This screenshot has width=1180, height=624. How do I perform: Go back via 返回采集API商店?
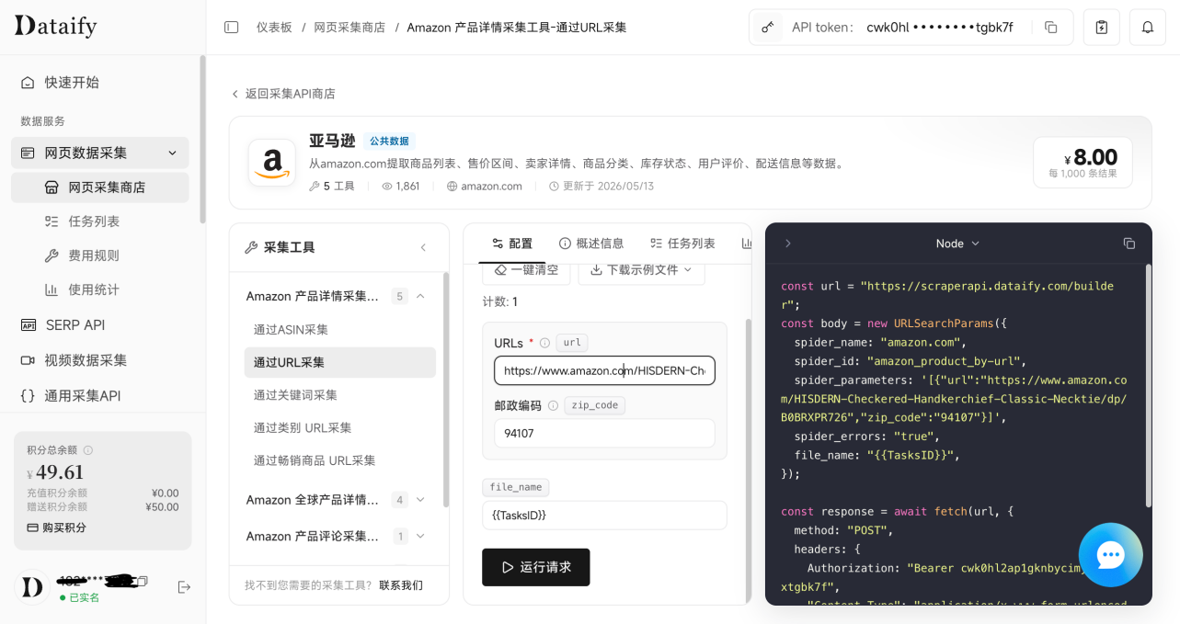pos(282,94)
